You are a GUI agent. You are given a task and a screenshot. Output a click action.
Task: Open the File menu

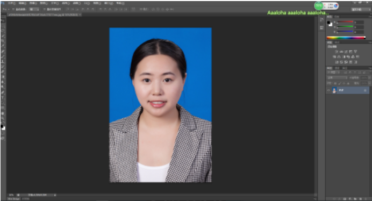[12, 3]
